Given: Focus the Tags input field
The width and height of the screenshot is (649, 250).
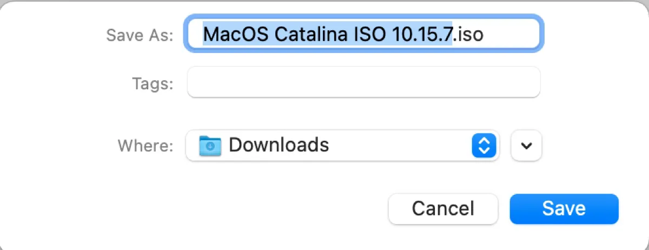Looking at the screenshot, I should pyautogui.click(x=363, y=82).
